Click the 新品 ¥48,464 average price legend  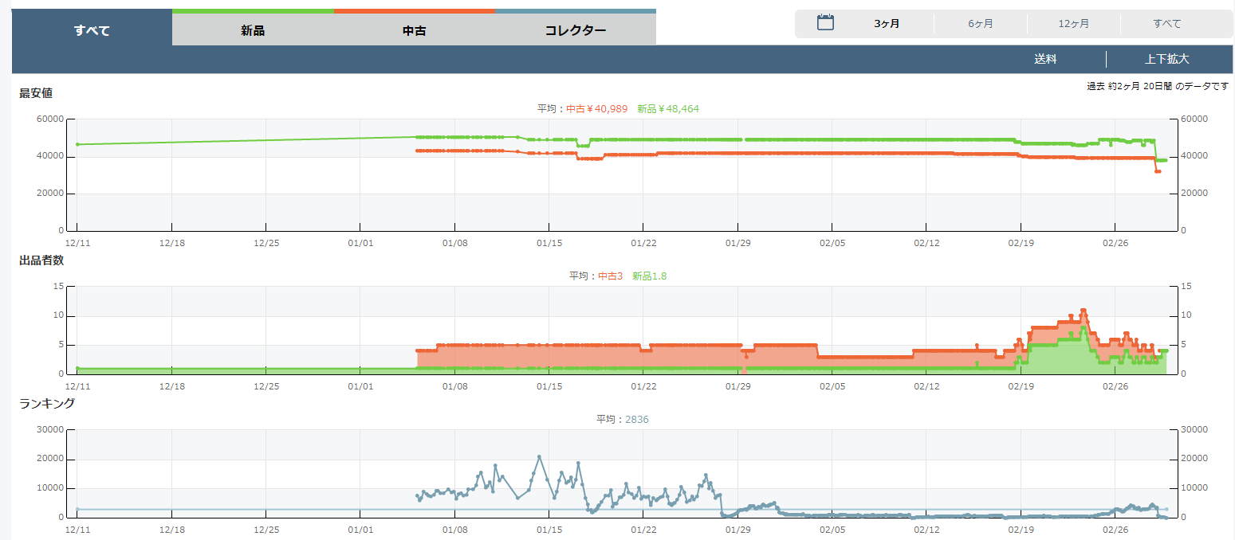(667, 108)
